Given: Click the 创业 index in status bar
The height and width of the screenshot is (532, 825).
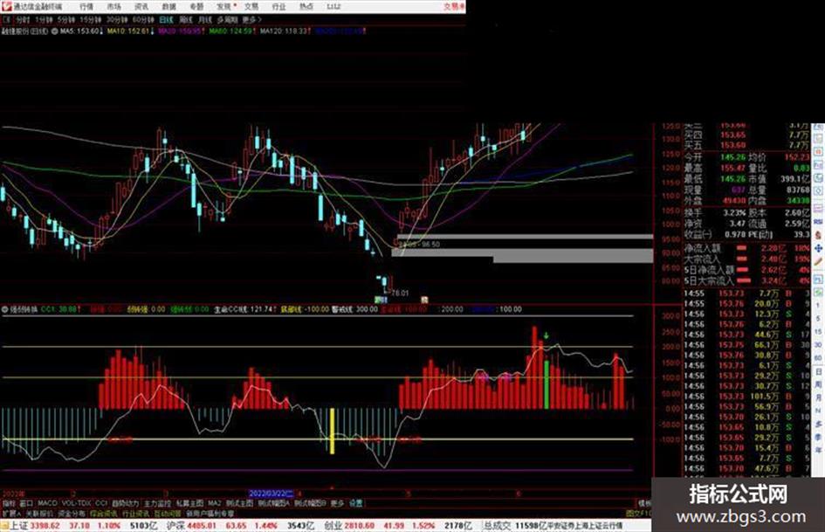Looking at the screenshot, I should 333,526.
